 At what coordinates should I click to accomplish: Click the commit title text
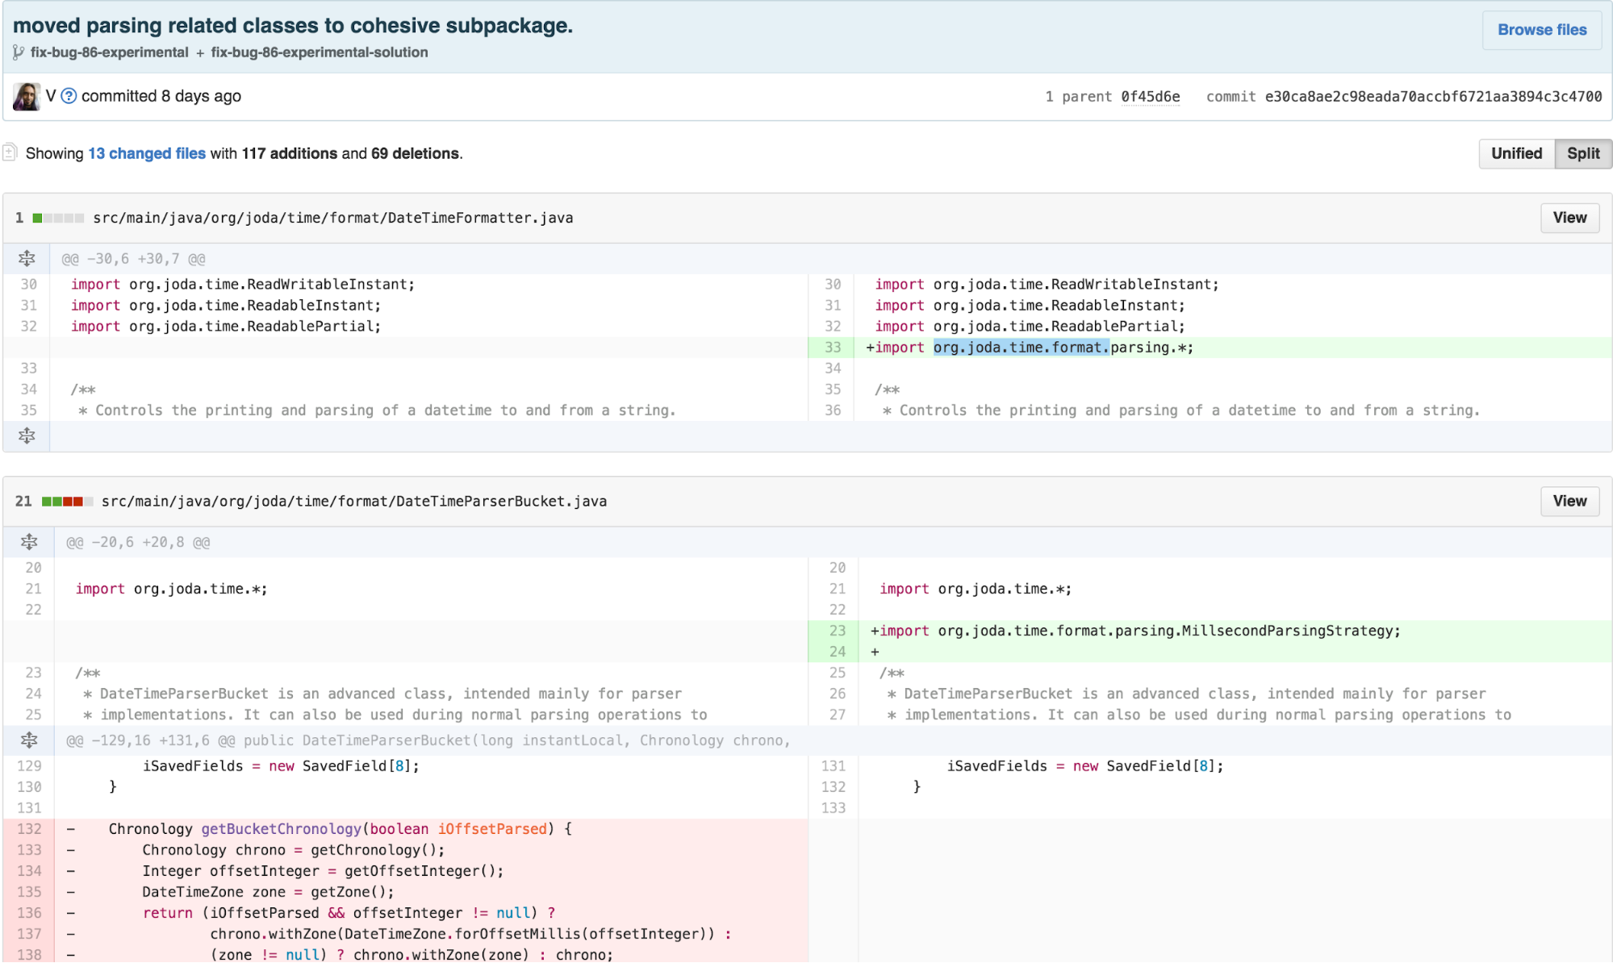pos(293,26)
